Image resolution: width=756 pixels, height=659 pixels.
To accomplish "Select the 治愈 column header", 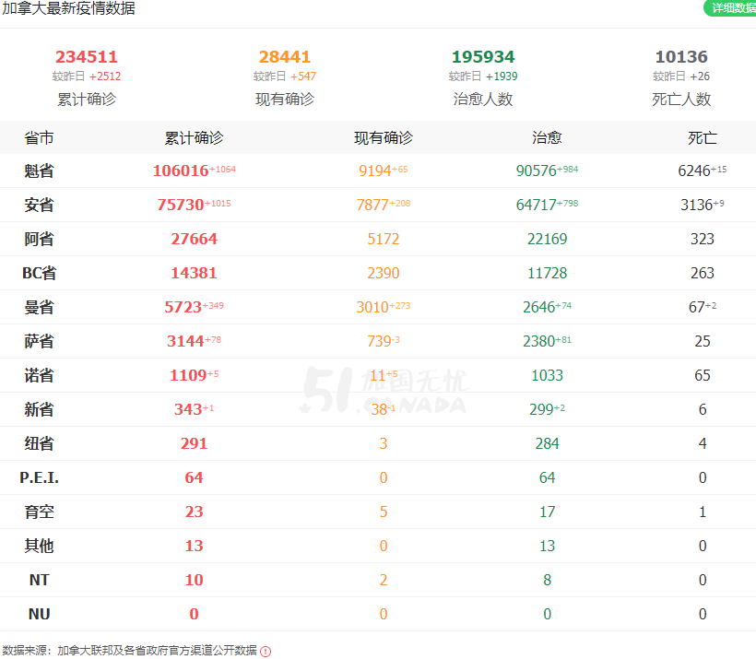I will tap(547, 138).
